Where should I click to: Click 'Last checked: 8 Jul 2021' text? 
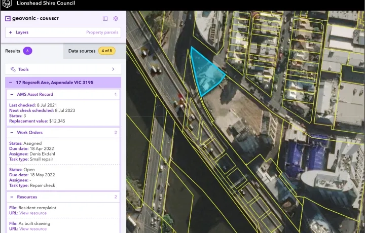33,105
